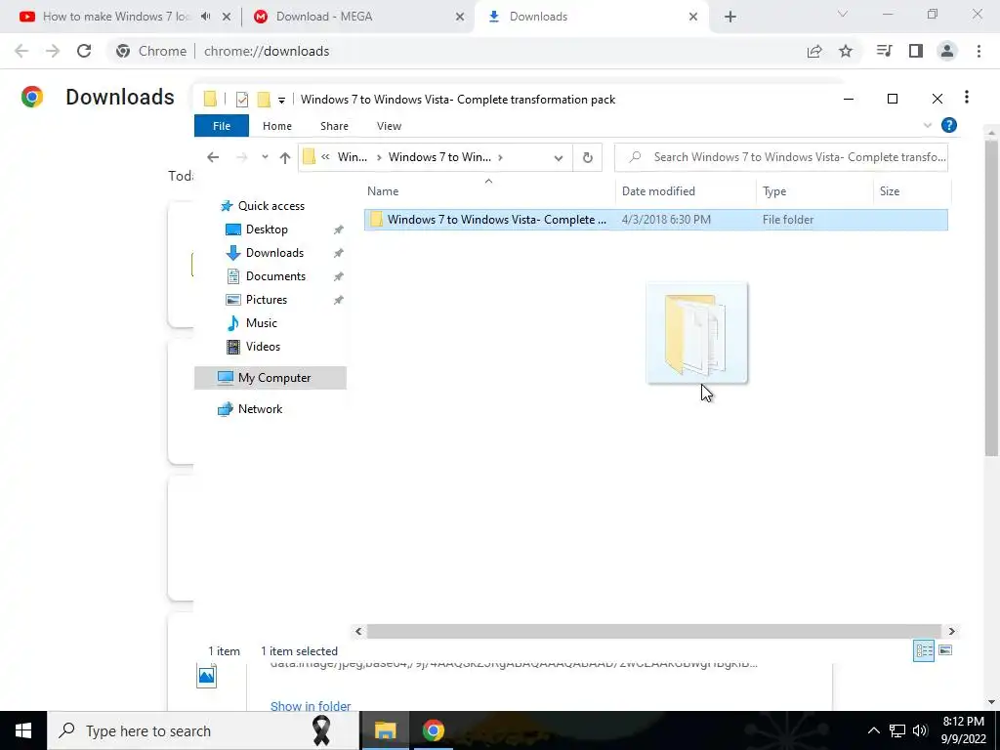1000x750 pixels.
Task: Bookmark this page with star icon
Action: point(846,51)
